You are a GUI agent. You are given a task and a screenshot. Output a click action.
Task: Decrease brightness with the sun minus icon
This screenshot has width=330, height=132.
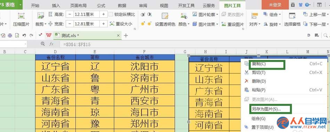[x=150, y=24]
